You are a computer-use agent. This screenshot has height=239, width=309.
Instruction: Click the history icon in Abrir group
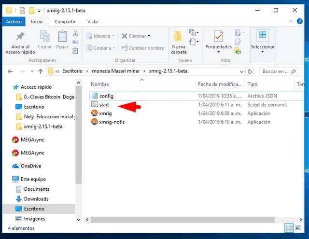click(238, 51)
